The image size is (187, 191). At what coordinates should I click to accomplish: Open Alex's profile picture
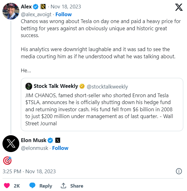(x=11, y=11)
